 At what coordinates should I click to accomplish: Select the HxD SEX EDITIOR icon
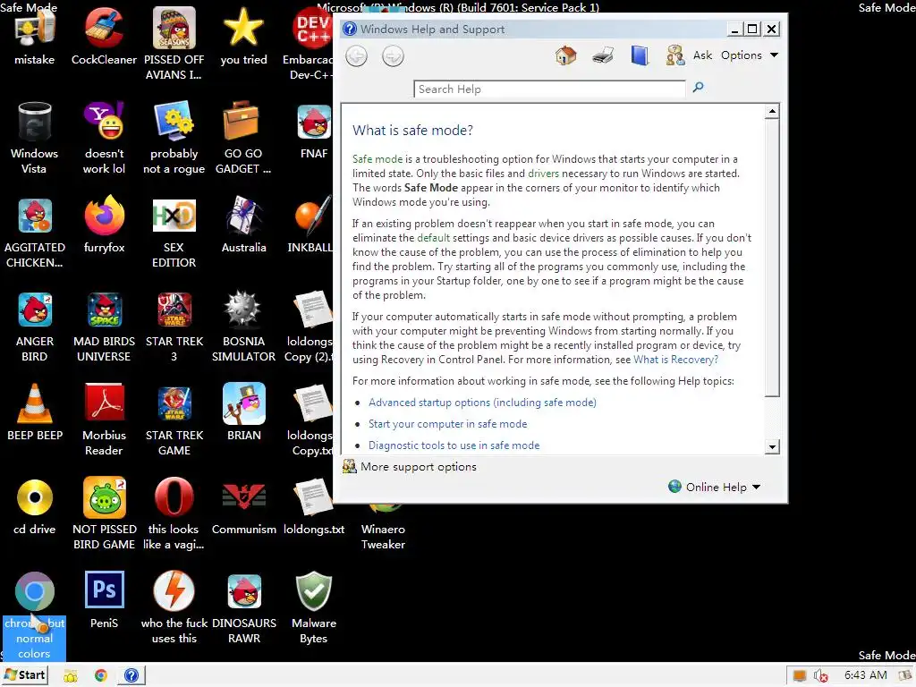click(174, 232)
